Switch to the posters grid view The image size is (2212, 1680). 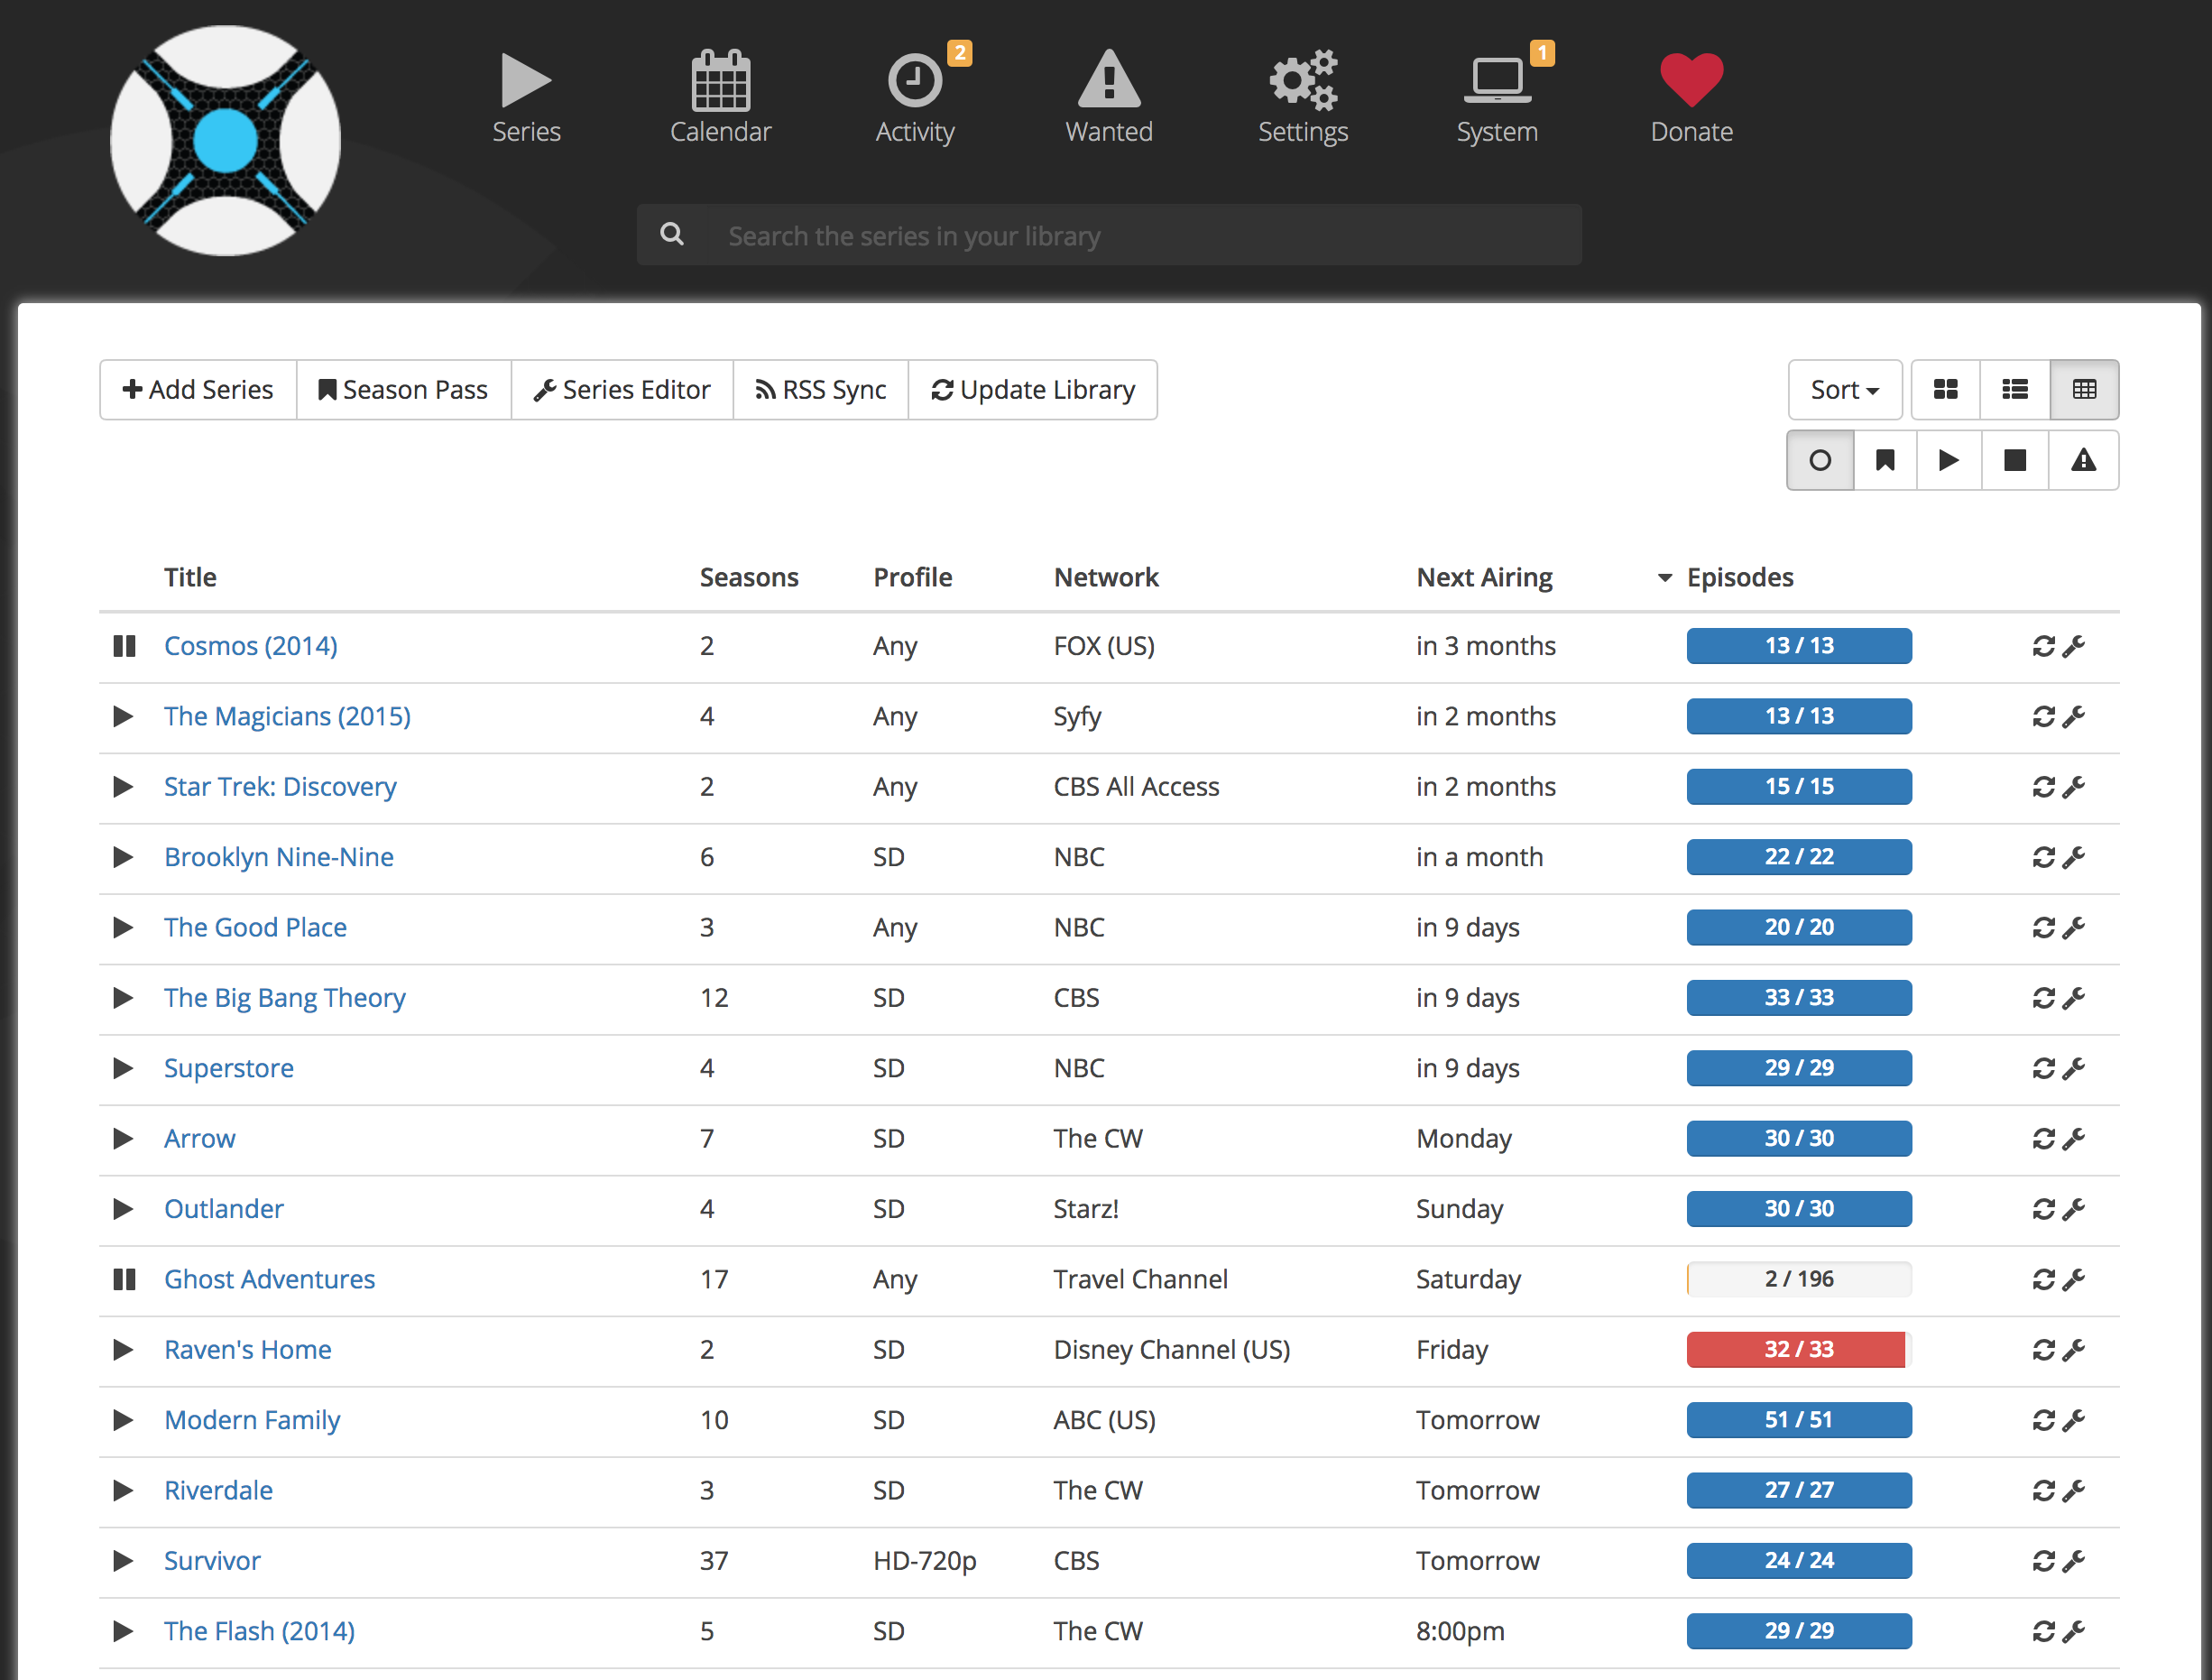pos(1945,389)
